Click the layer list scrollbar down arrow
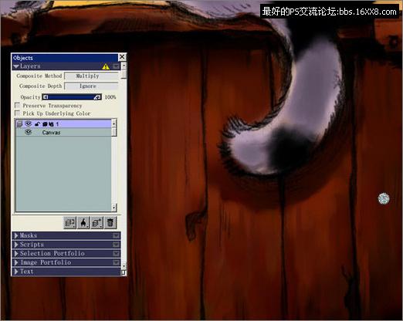Screen dimensions: 403x321 [114, 208]
